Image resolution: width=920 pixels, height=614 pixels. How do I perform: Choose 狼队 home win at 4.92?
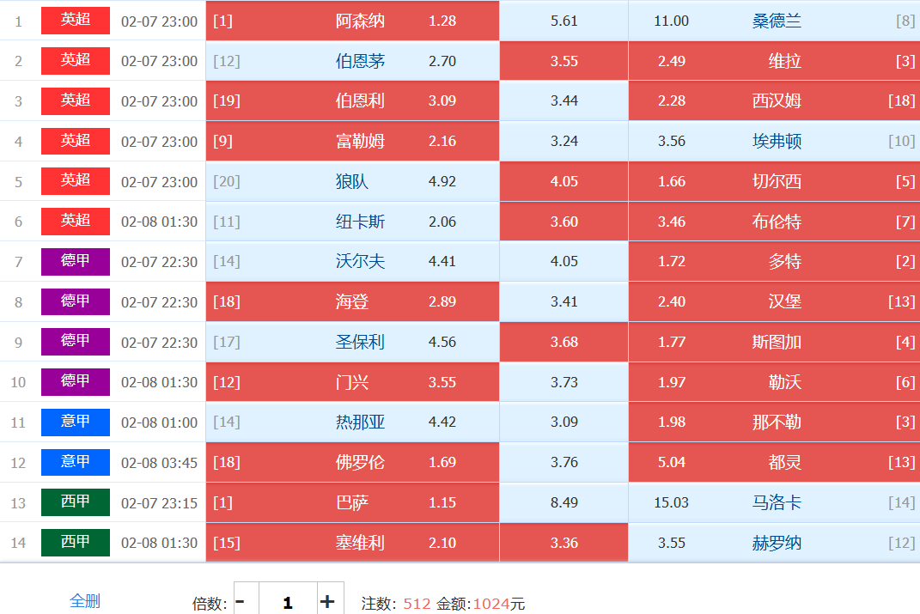click(x=352, y=181)
